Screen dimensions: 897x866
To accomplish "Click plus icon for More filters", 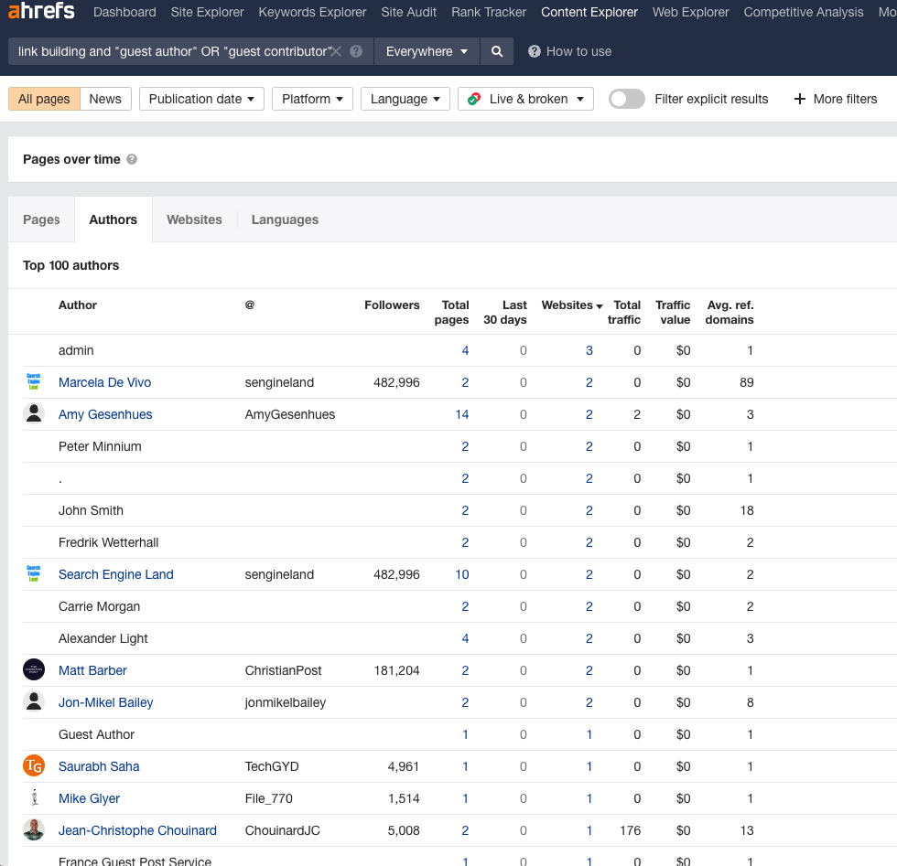I will pos(800,99).
